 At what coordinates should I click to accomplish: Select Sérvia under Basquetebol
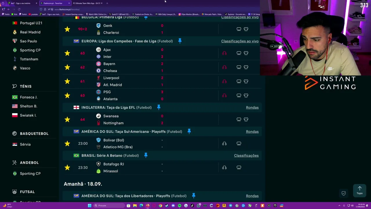tap(25, 144)
